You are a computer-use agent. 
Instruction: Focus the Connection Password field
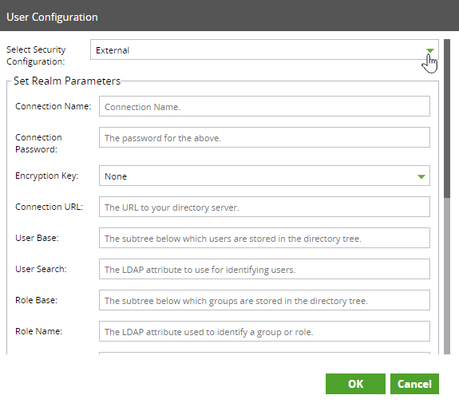coord(264,137)
